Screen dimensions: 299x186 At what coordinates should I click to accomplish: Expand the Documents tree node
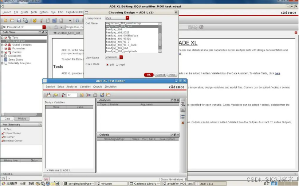click(x=2, y=56)
